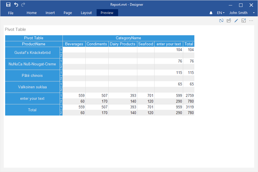Open the EN language dropdown
This screenshot has width=258, height=172.
(221, 13)
